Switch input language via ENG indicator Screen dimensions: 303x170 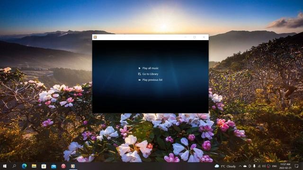click(x=275, y=166)
